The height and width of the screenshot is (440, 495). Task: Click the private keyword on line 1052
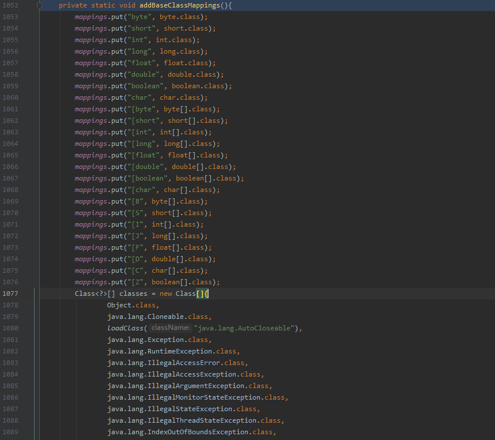(73, 5)
